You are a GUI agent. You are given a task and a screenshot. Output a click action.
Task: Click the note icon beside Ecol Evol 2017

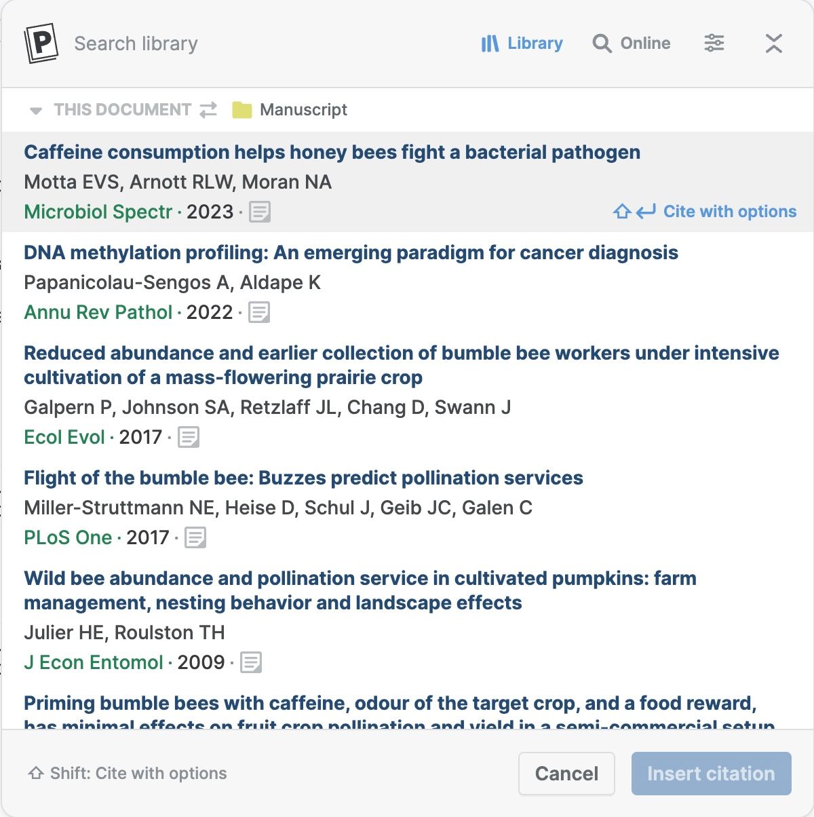[189, 437]
